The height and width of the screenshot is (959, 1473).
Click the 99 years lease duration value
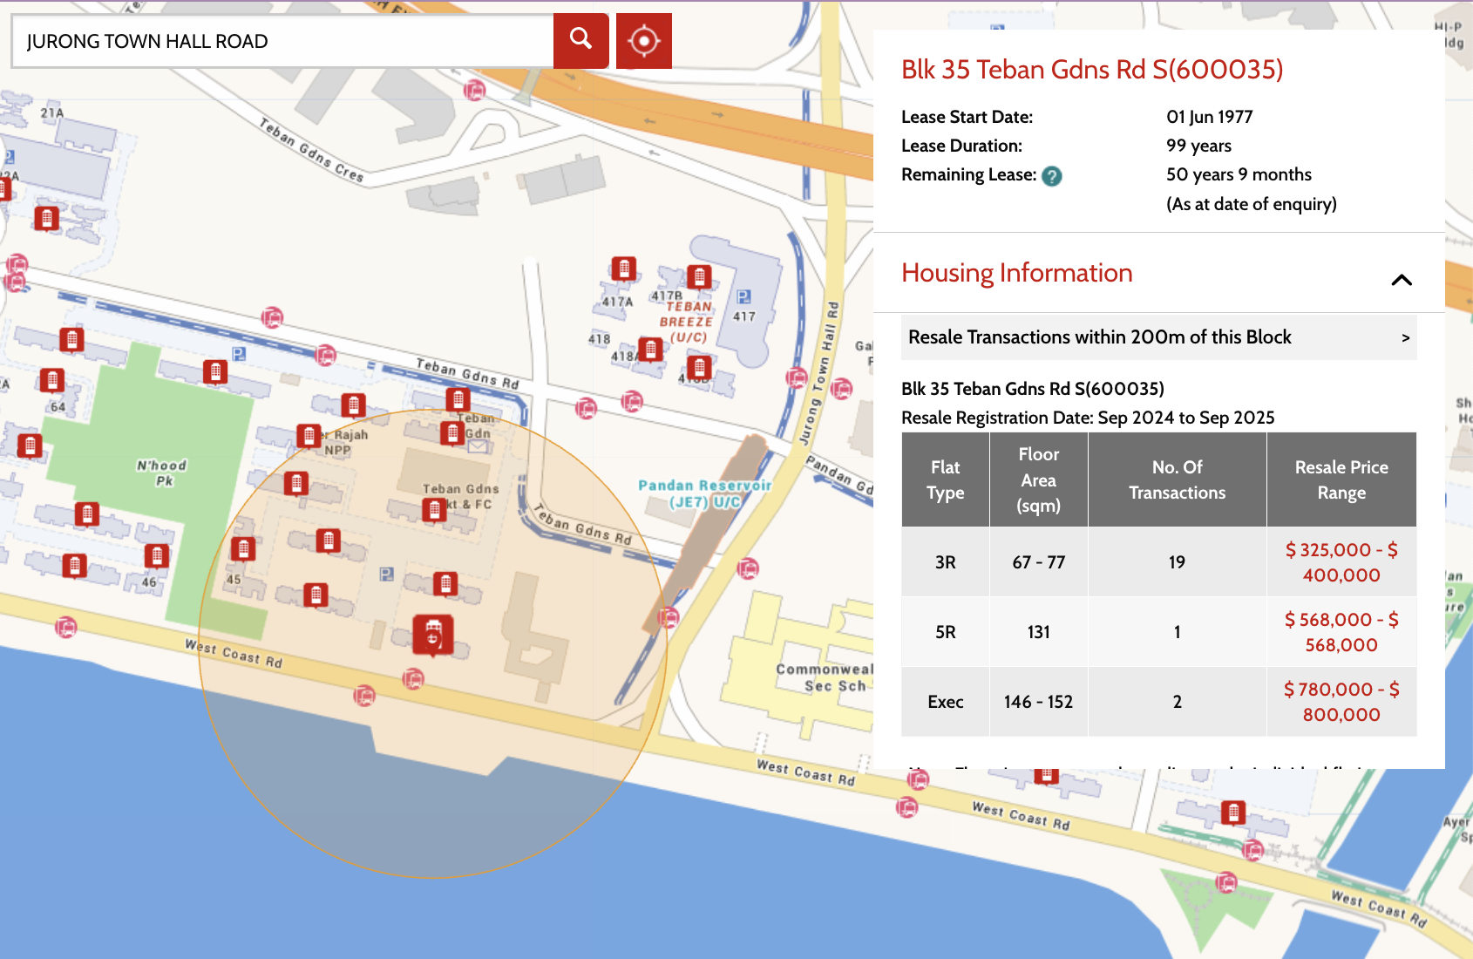(x=1198, y=146)
